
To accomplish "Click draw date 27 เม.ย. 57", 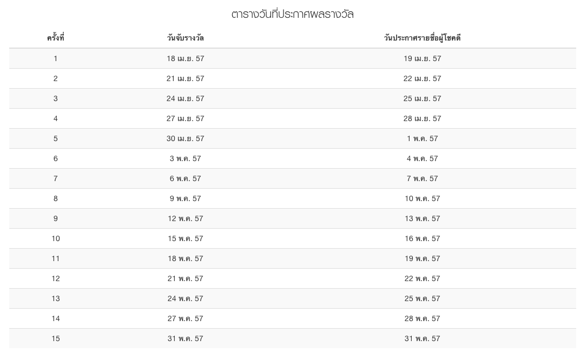I will [186, 118].
